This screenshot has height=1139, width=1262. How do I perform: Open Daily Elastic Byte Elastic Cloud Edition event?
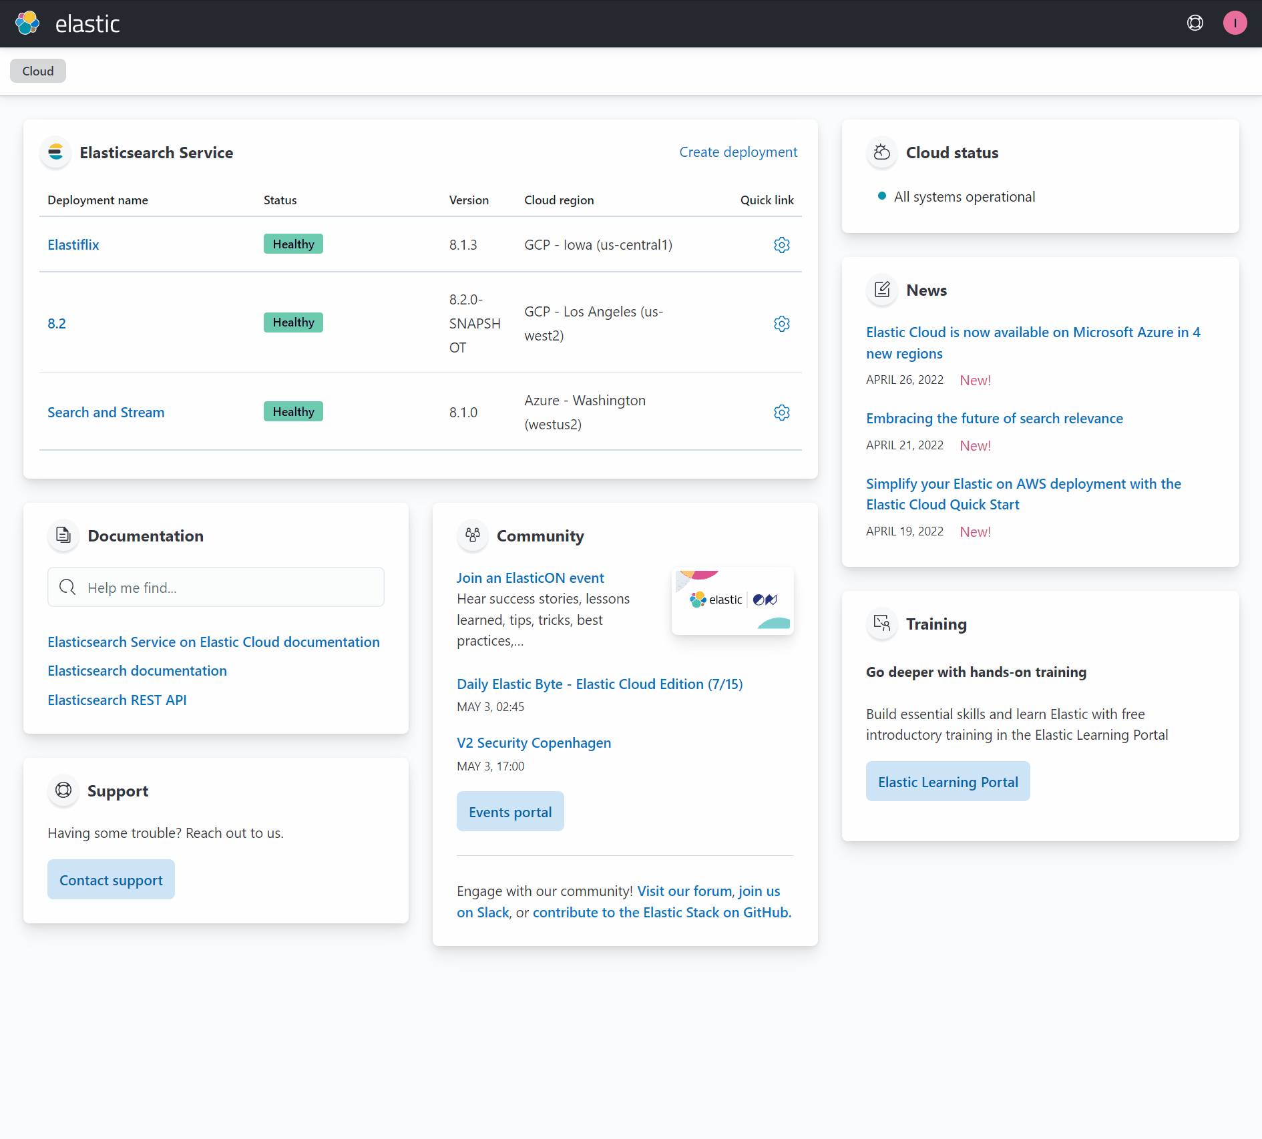(x=600, y=684)
